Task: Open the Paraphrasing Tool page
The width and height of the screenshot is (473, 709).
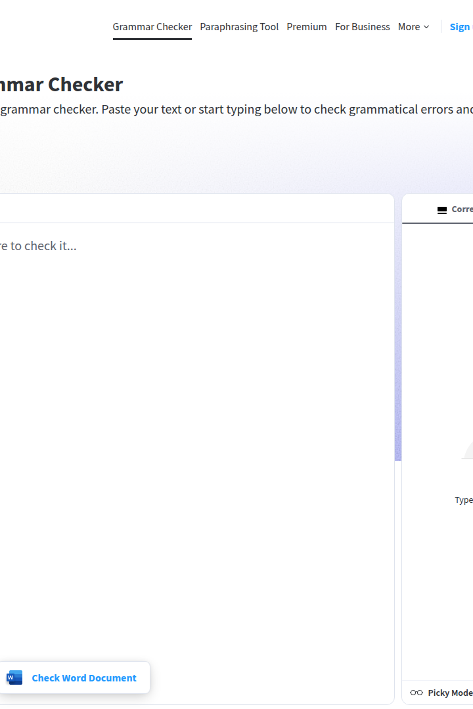Action: click(239, 27)
